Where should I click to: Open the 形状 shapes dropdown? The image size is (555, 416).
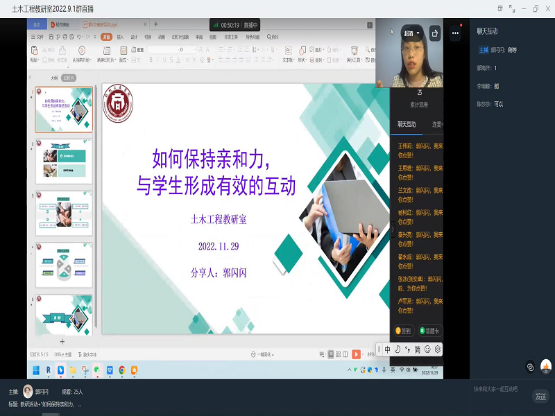pyautogui.click(x=302, y=60)
